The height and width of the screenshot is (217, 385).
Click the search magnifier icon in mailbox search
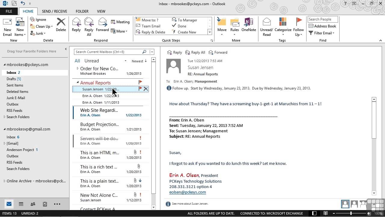point(144,52)
